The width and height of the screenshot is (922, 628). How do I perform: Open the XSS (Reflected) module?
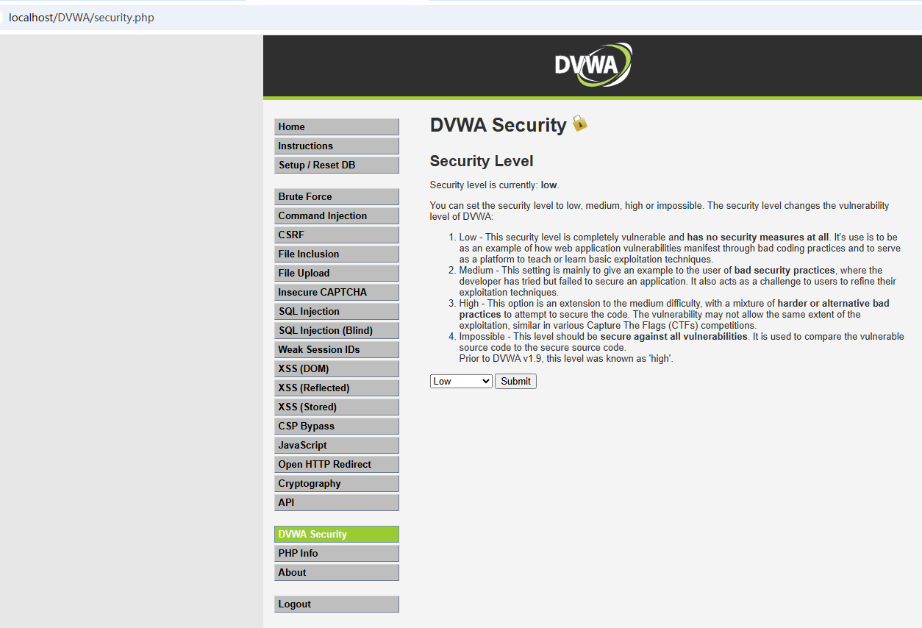coord(337,388)
